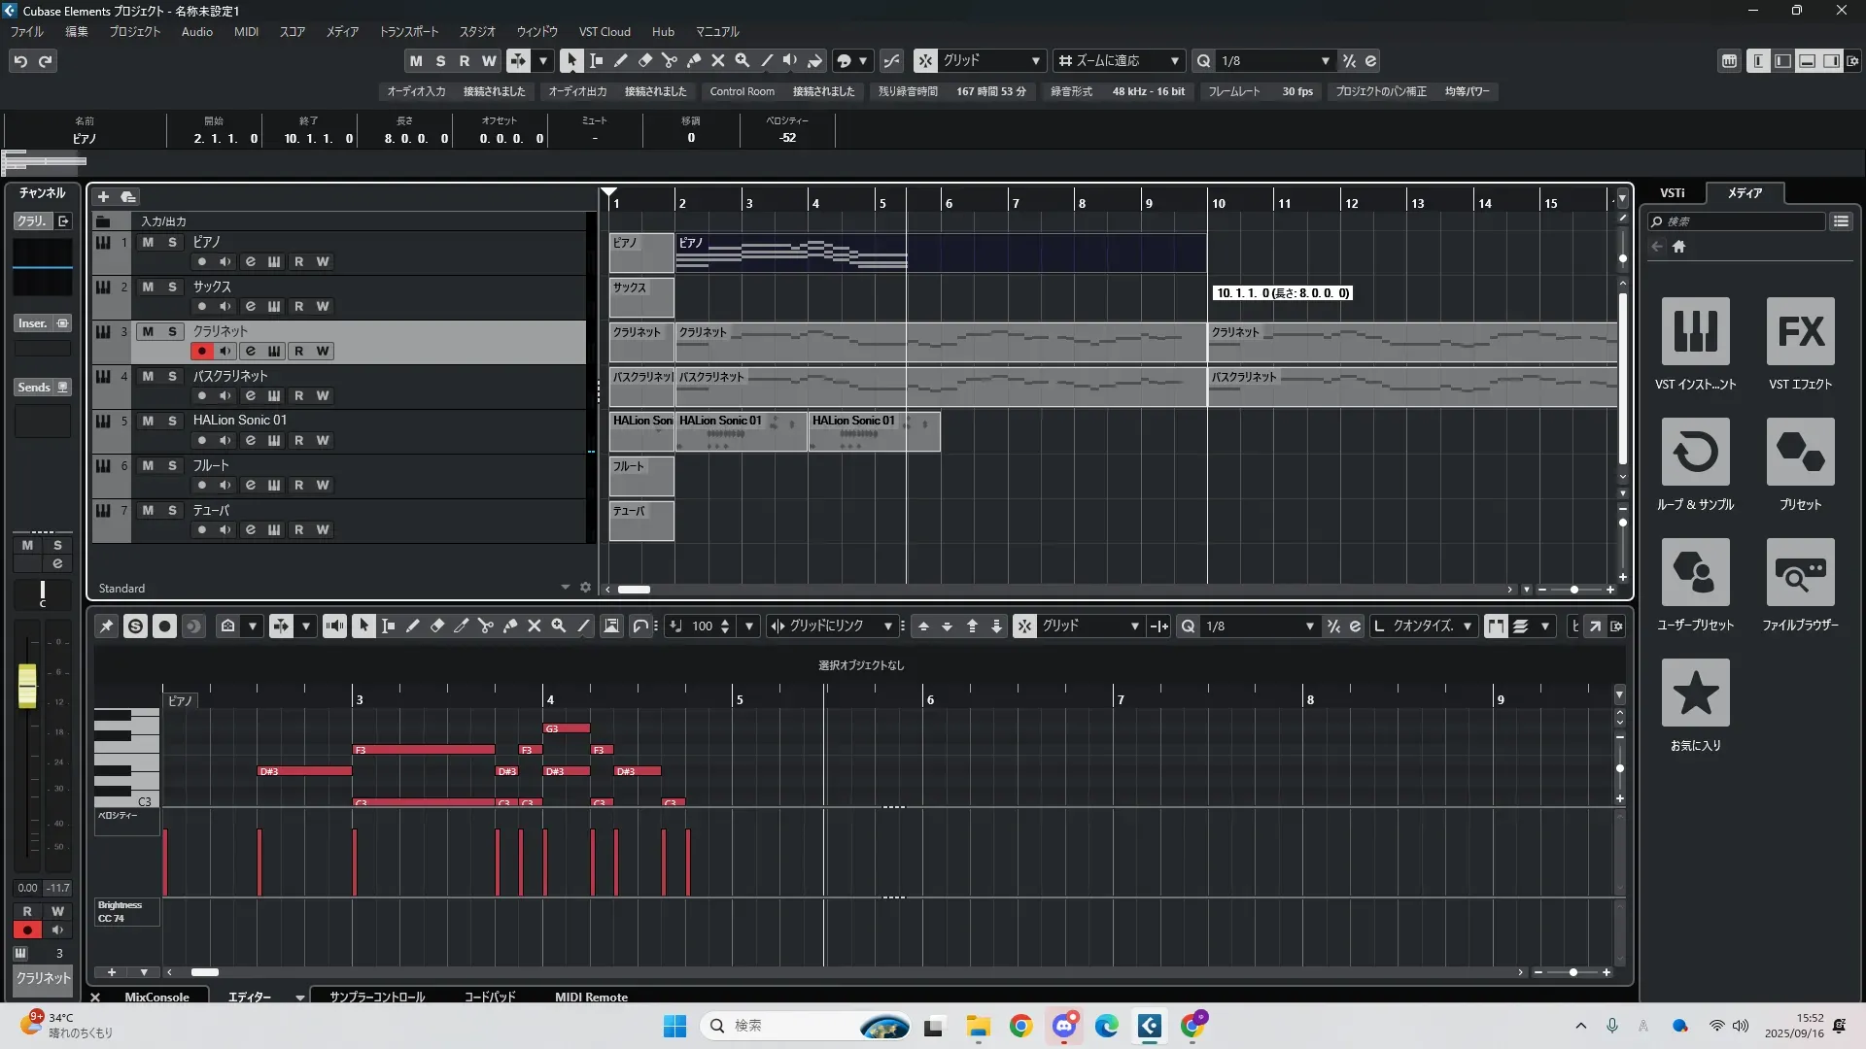The height and width of the screenshot is (1049, 1866).
Task: Select the Draw pencil tool in main toolbar
Action: pos(621,60)
